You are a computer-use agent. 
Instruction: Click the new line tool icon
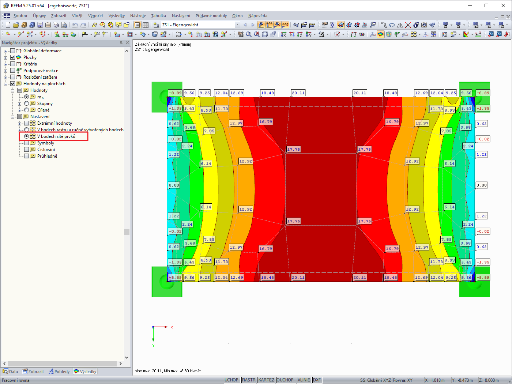(21, 34)
